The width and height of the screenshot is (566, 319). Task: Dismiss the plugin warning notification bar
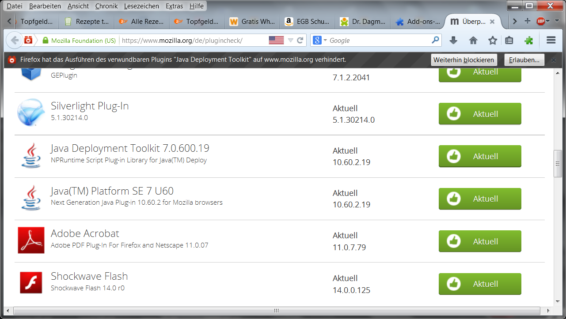[x=553, y=60]
